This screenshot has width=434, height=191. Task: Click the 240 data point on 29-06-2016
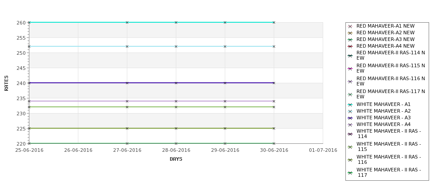pyautogui.click(x=225, y=83)
